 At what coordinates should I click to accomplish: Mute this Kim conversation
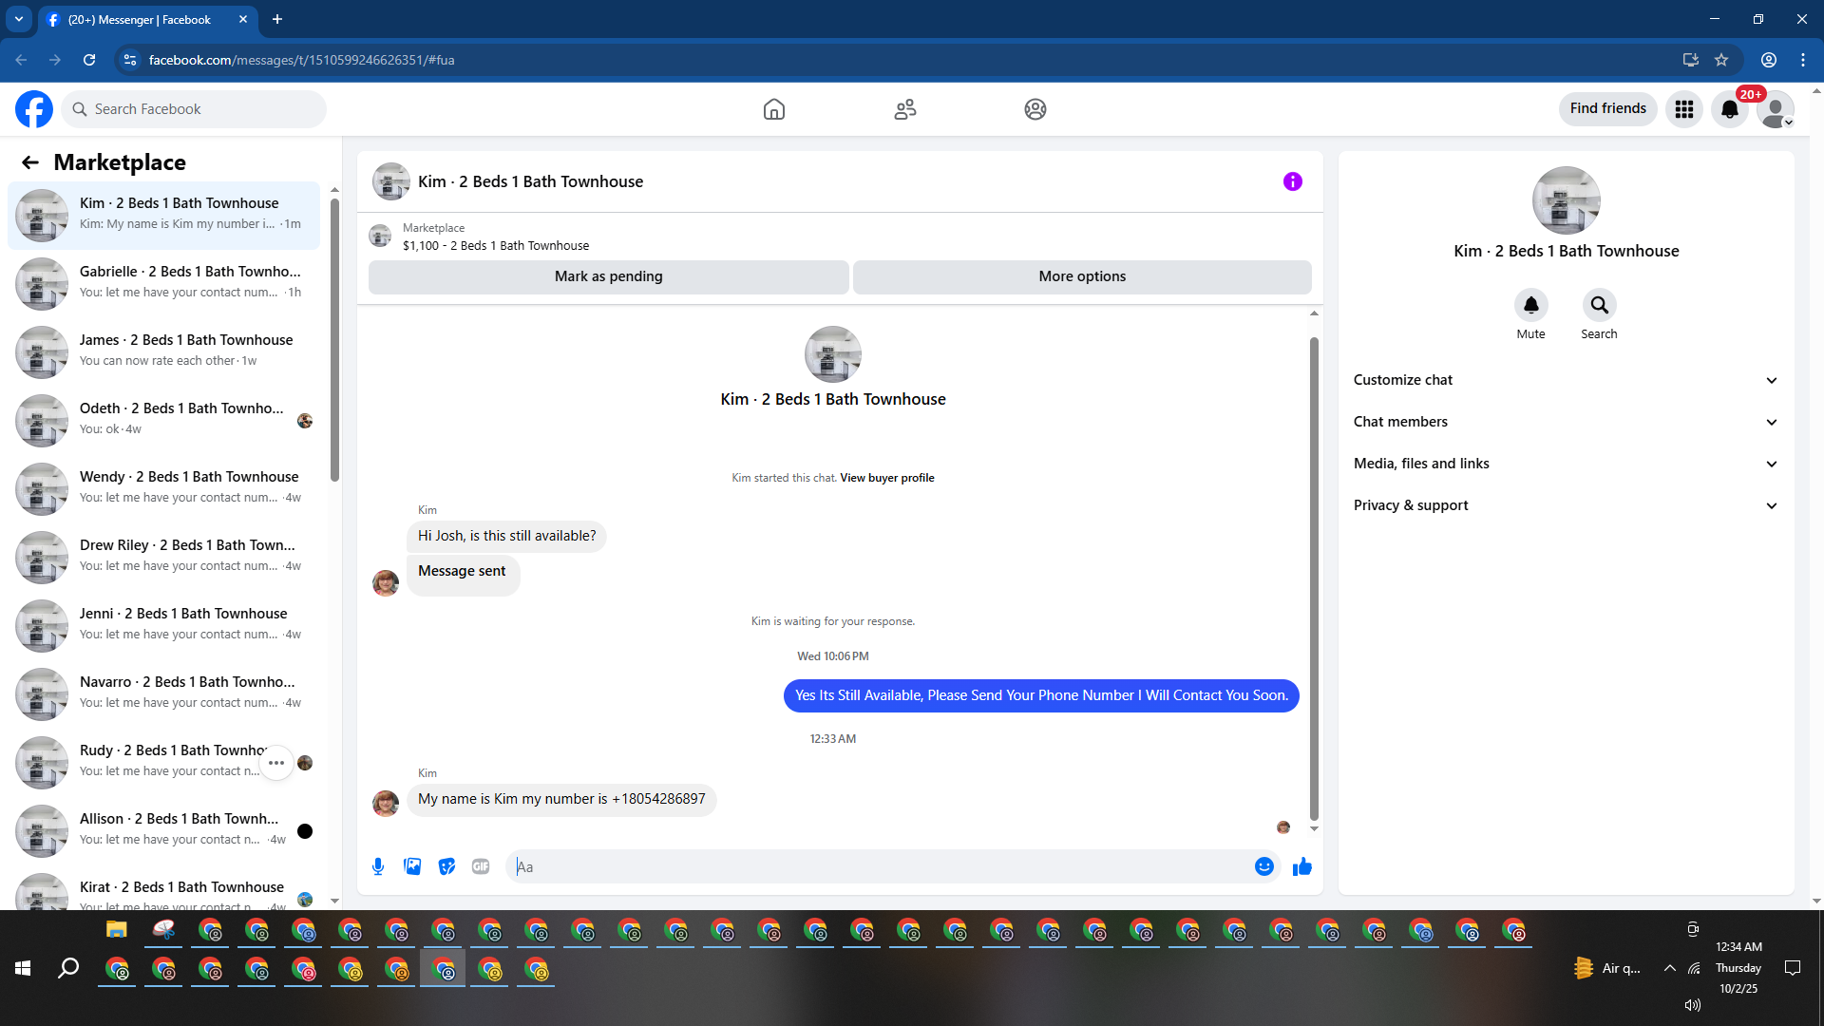[x=1530, y=306]
